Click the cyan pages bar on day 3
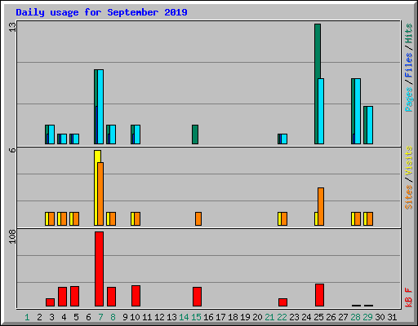418x326 pixels. (x=51, y=134)
